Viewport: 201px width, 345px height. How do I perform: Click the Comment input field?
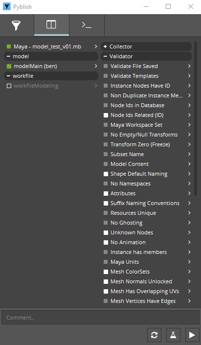[101, 318]
